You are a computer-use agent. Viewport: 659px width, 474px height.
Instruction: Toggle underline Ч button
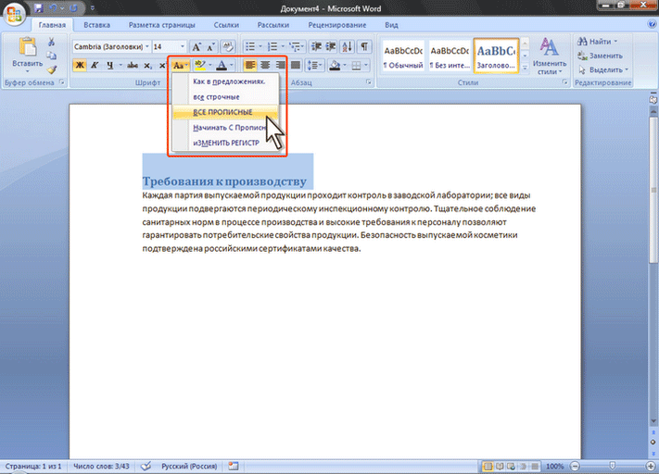[109, 65]
